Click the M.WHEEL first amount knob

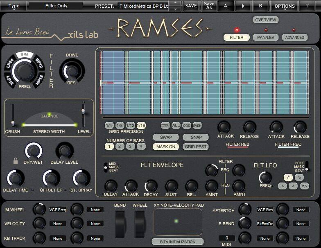[x=39, y=209]
